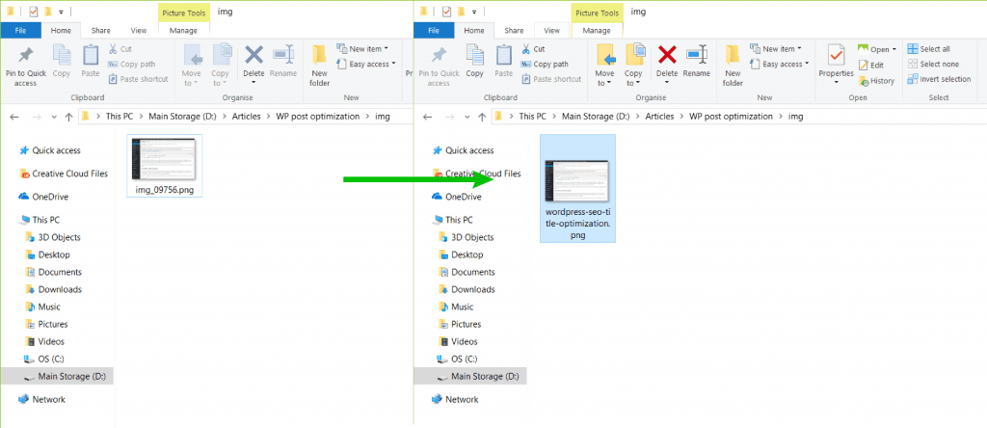The width and height of the screenshot is (987, 428).
Task: Select wordpress-seo-title-optimization.png file in right window
Action: tap(577, 188)
